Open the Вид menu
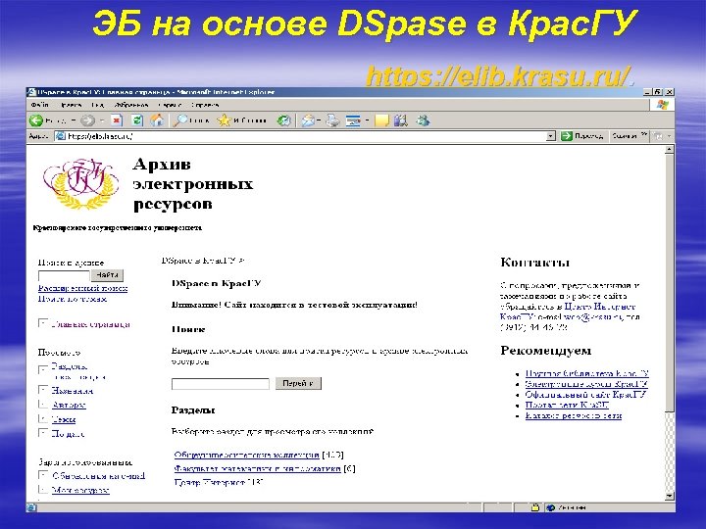Image resolution: width=706 pixels, height=529 pixels. click(x=98, y=105)
